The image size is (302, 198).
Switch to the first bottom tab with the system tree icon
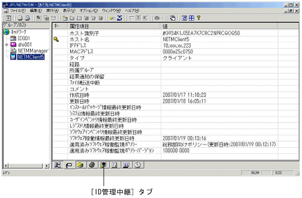pyautogui.click(x=57, y=165)
